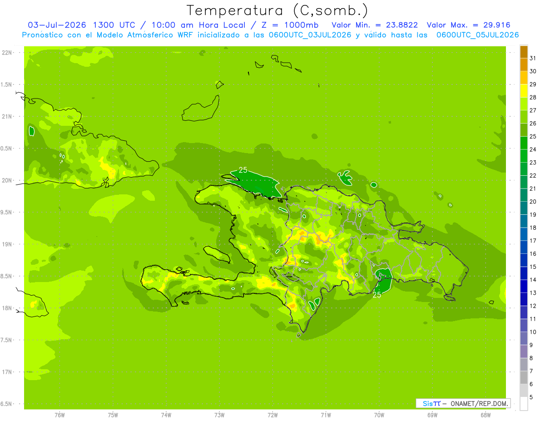Click the 72W longitude axis label
This screenshot has height=421, width=545.
(272, 415)
